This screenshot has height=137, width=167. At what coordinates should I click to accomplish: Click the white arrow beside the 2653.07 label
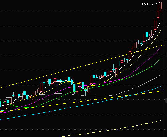pyautogui.click(x=158, y=3)
